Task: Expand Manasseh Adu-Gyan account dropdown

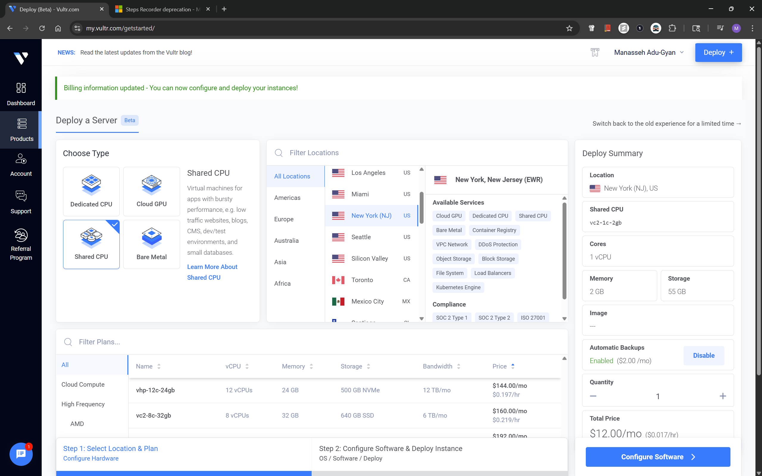Action: tap(649, 52)
